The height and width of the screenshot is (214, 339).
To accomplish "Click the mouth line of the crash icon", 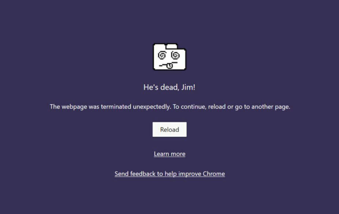I will tap(168, 64).
